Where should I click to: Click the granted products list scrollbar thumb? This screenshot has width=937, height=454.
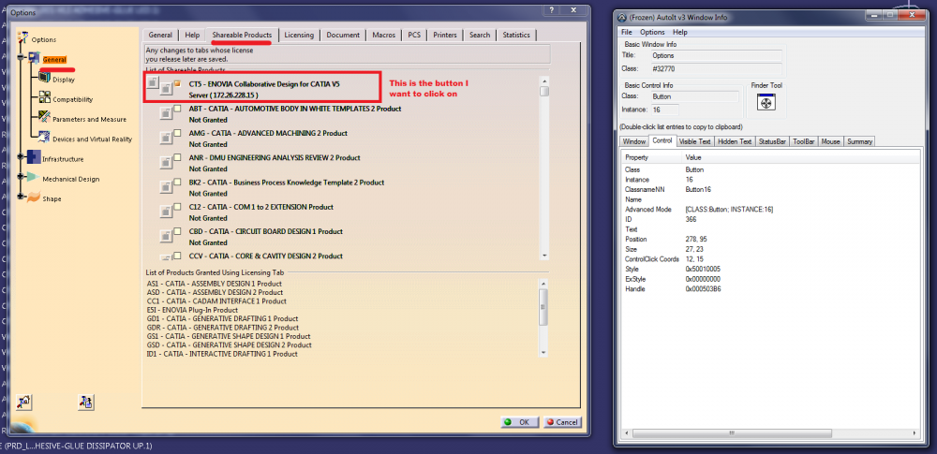click(543, 307)
